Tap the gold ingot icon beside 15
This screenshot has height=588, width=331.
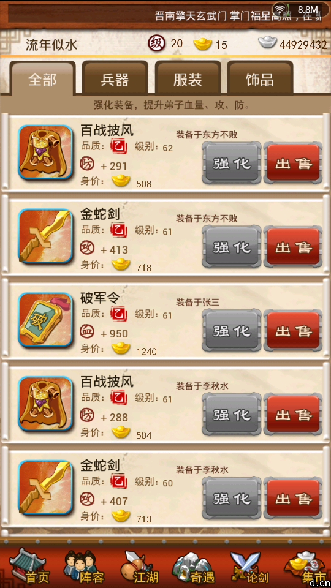(x=203, y=44)
